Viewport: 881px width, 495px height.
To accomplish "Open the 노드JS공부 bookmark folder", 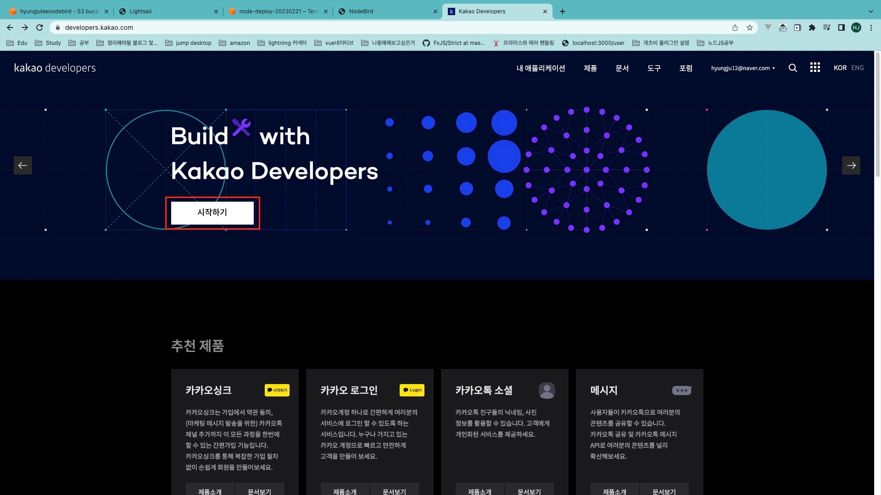I will tap(715, 43).
